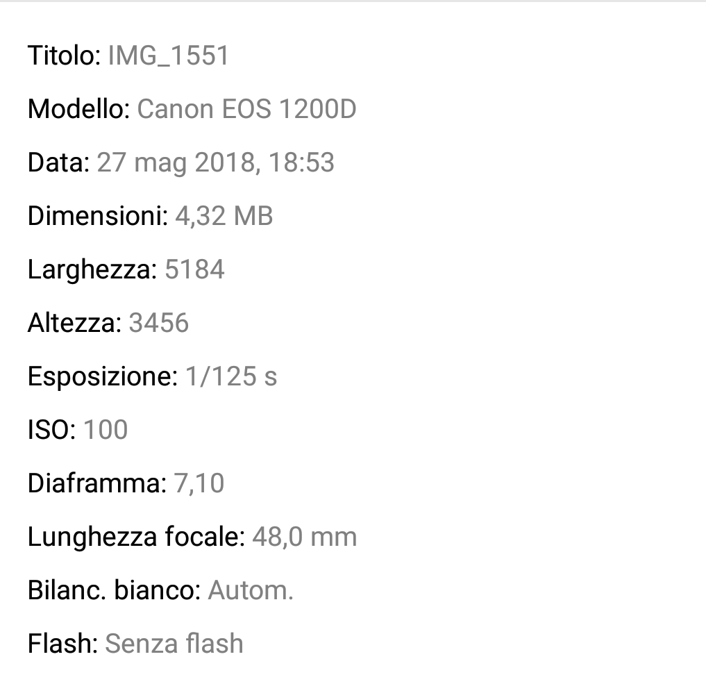The height and width of the screenshot is (684, 706).
Task: Select the height value 3456
Action: coord(158,324)
